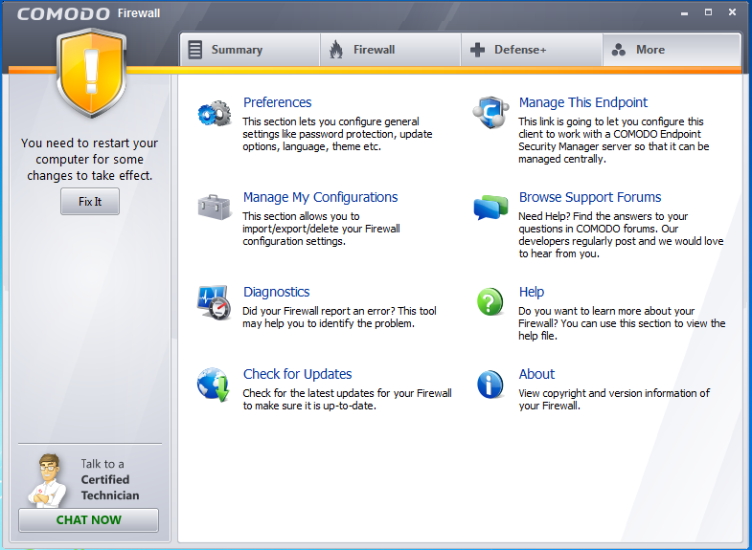The width and height of the screenshot is (752, 550).
Task: Start a chat with CHAT NOW button
Action: coord(89,520)
